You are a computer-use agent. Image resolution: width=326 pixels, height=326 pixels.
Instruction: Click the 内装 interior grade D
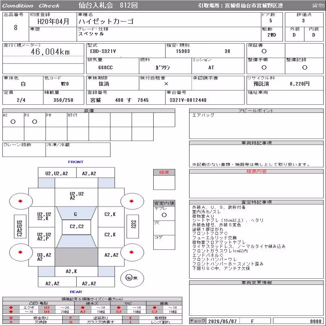[x=313, y=35]
